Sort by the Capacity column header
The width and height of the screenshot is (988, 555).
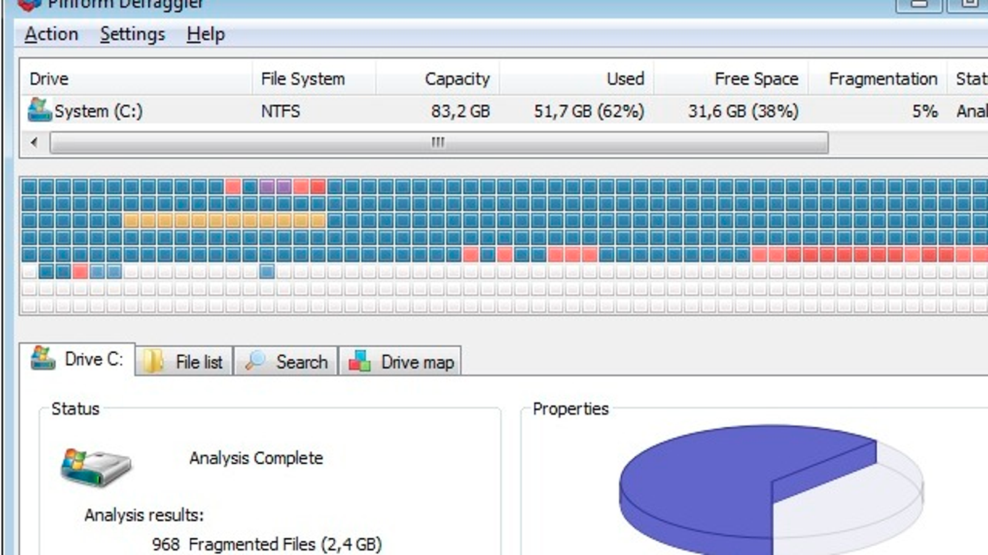click(437, 78)
